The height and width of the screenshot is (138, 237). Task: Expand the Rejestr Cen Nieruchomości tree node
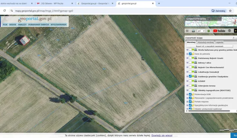click(187, 67)
